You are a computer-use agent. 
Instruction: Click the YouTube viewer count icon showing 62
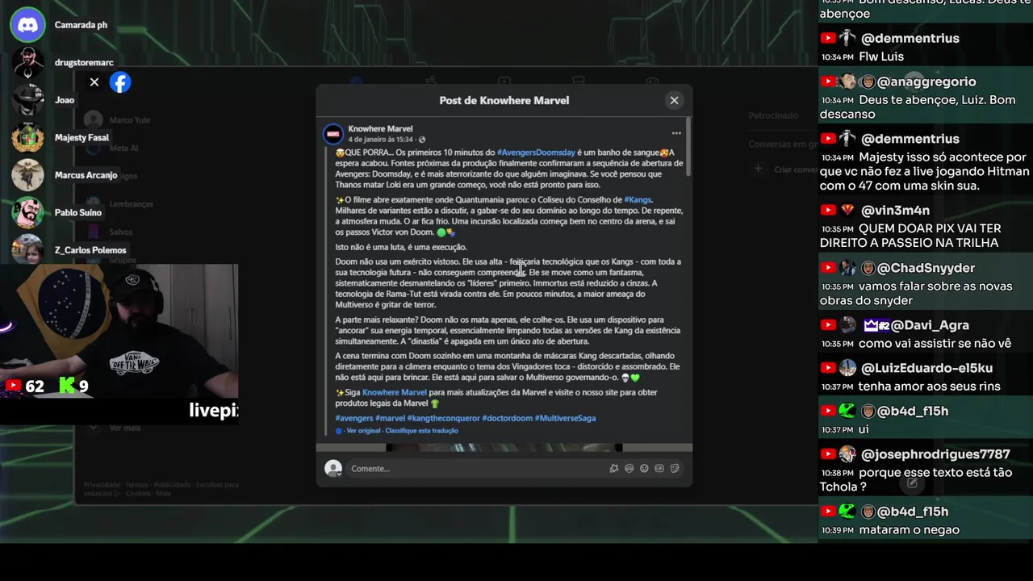click(x=14, y=386)
